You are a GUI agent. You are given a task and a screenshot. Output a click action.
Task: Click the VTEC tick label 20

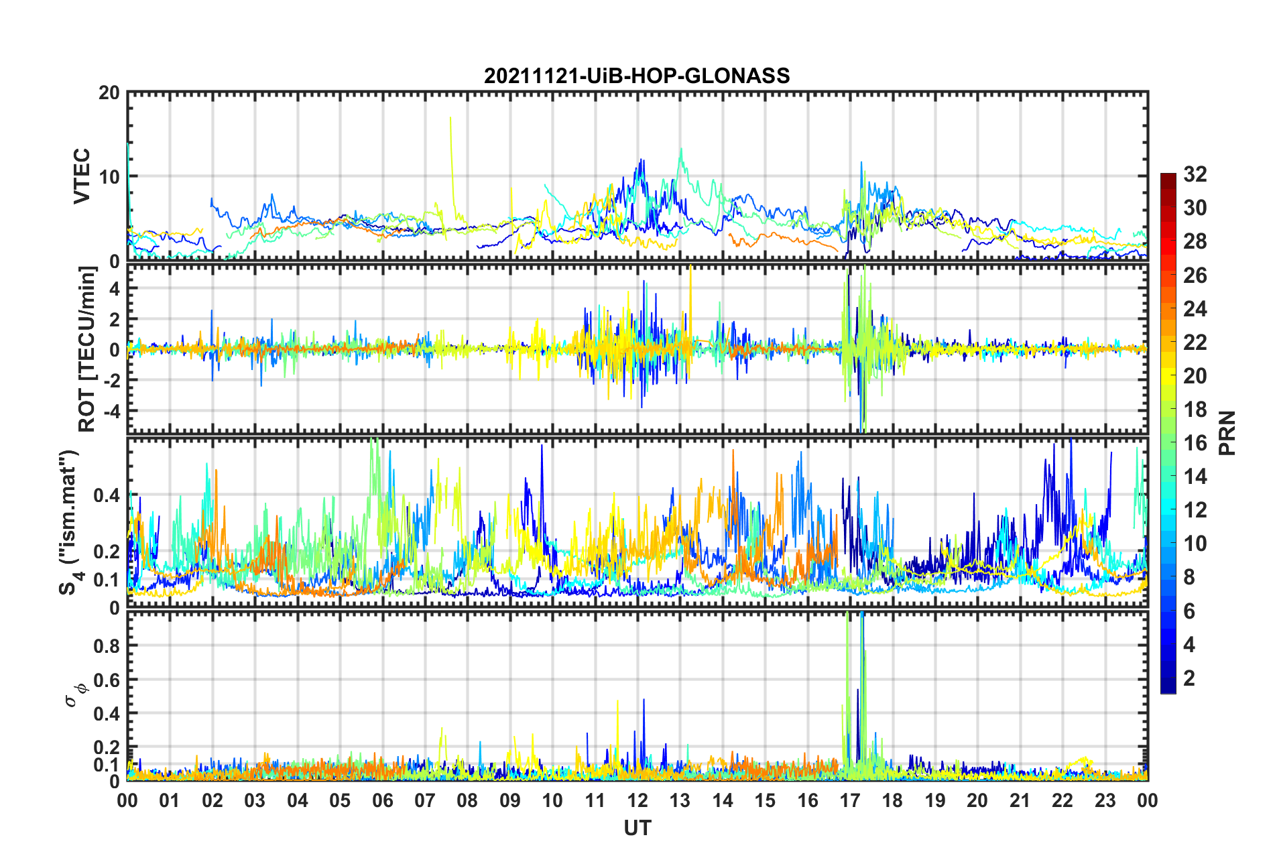[109, 93]
